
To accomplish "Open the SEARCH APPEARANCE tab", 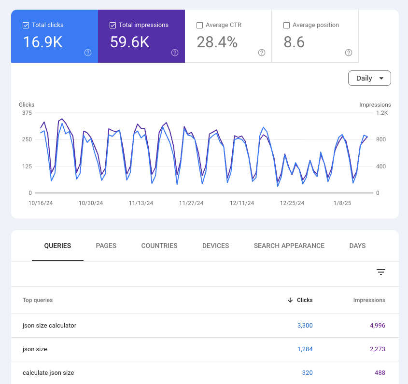I will [x=289, y=246].
